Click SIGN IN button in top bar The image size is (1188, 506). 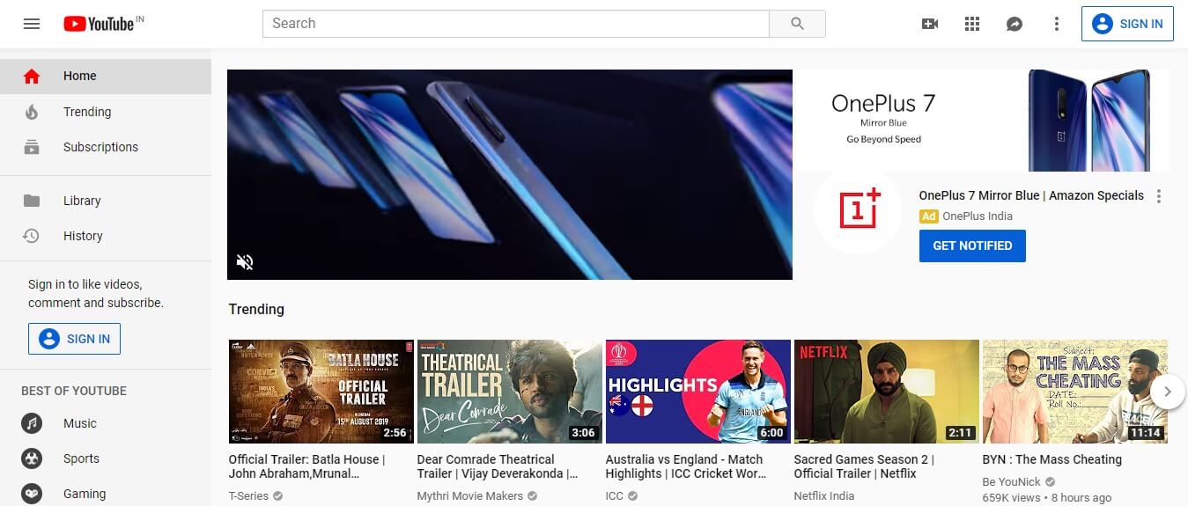click(x=1127, y=24)
